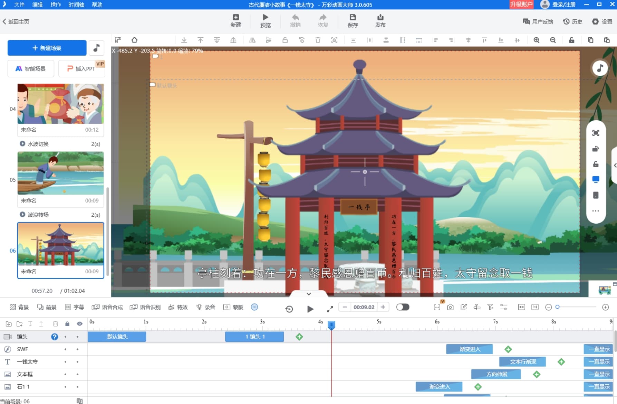Click the fit-to-screen icon in right floating panel
Viewport: 617px width, 404px height.
[x=596, y=133]
